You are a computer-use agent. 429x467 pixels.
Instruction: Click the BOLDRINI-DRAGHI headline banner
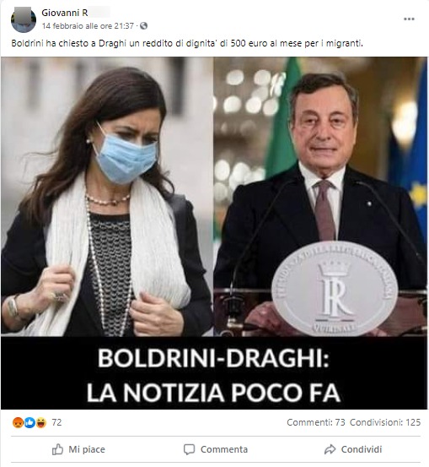click(214, 373)
